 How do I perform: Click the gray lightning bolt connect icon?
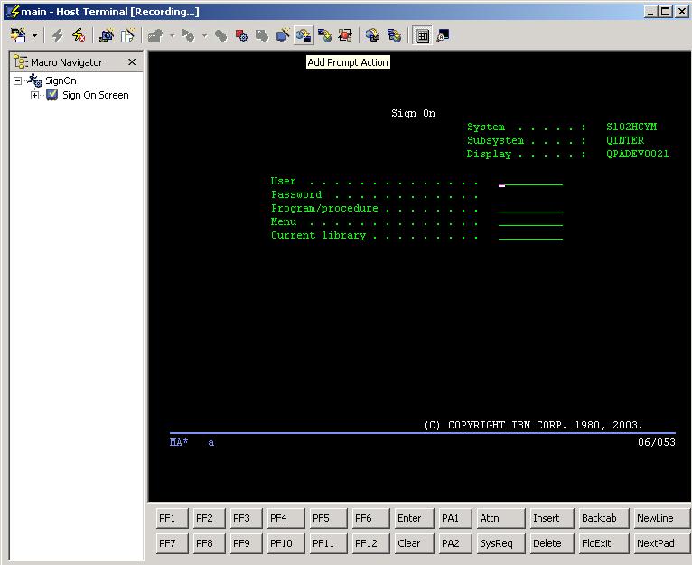[x=58, y=35]
